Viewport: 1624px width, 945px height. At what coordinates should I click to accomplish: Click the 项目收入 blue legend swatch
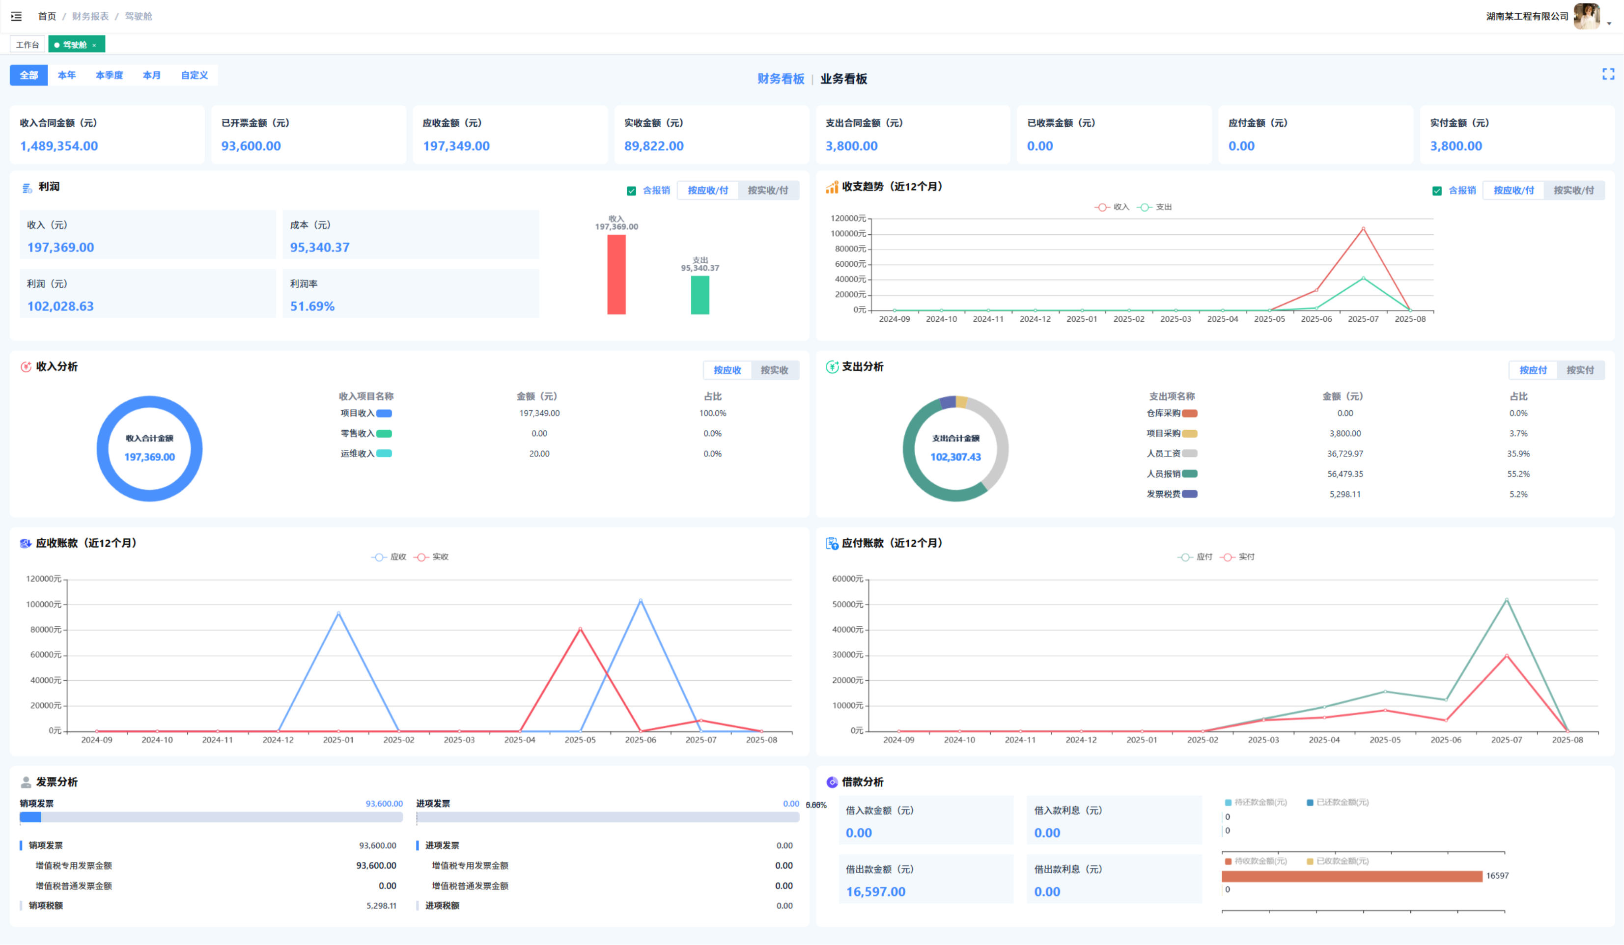point(384,414)
